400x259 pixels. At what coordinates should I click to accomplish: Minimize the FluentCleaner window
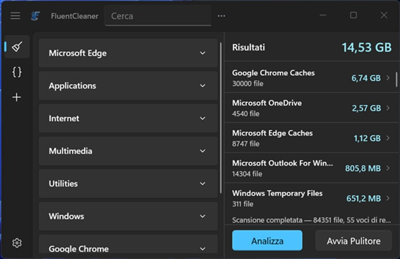tap(323, 16)
